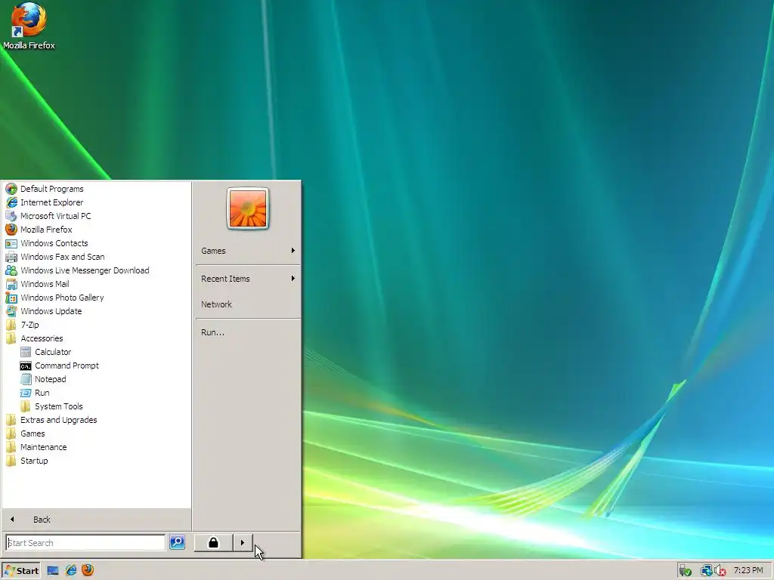Open the Games submenu in the right pane
Image resolution: width=774 pixels, height=580 pixels.
[x=248, y=251]
